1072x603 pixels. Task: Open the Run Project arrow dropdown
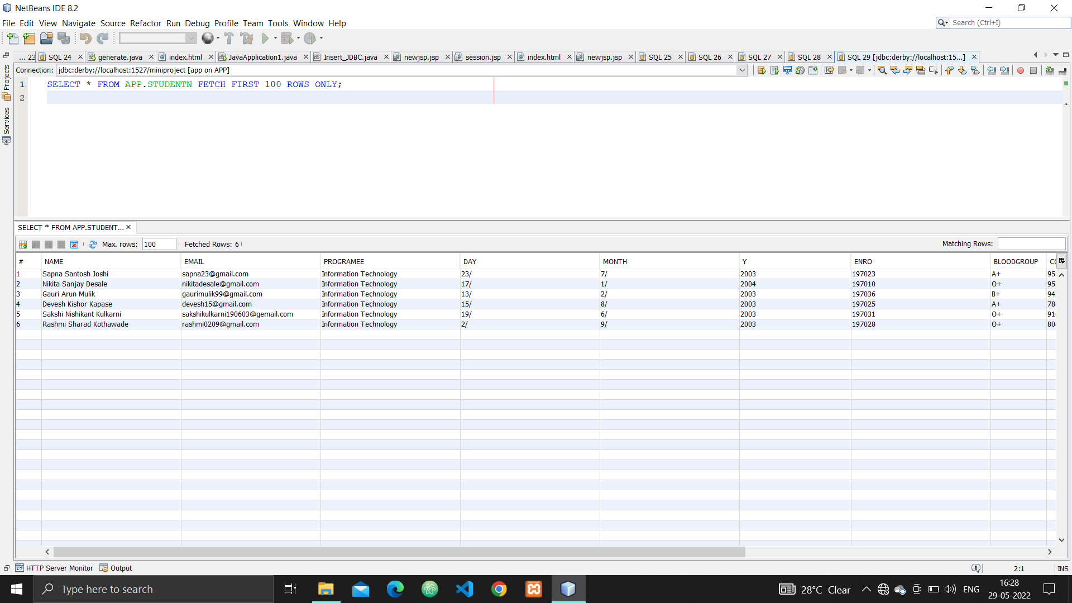(276, 39)
